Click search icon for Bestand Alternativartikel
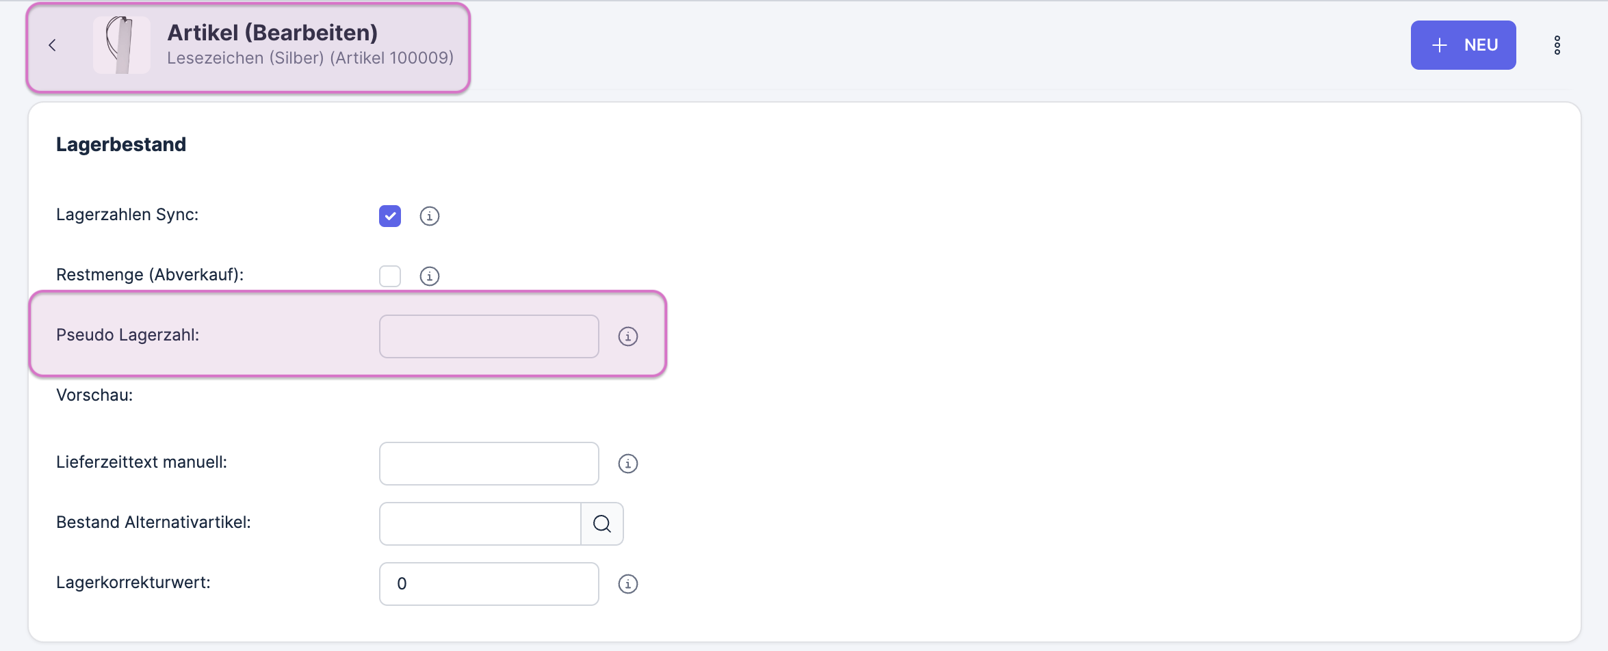 pos(602,524)
